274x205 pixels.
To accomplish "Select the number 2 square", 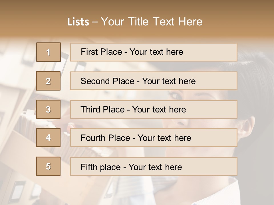I will (x=48, y=81).
